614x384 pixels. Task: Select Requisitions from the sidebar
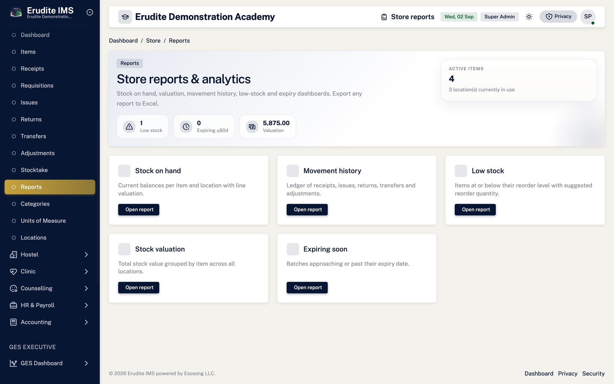(x=50, y=86)
